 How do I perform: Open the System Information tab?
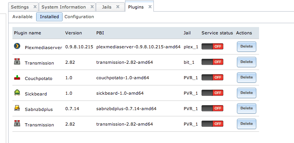point(64,7)
